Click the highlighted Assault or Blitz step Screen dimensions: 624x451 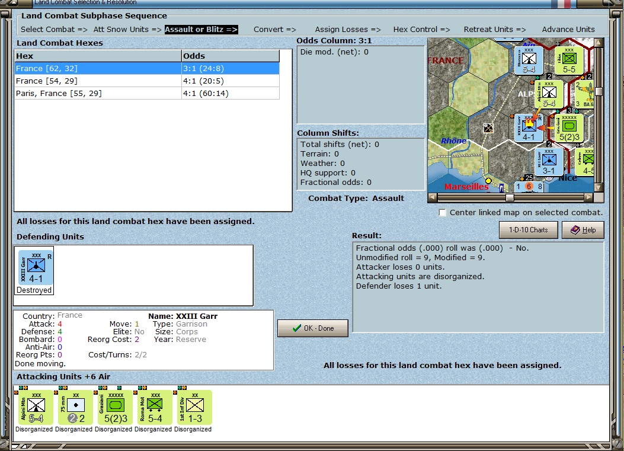pyautogui.click(x=201, y=30)
